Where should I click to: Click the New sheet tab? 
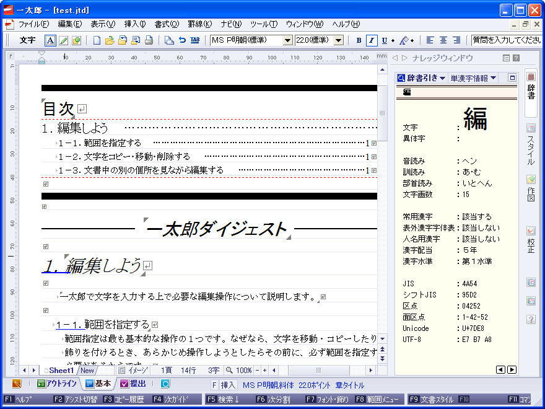[x=87, y=371]
